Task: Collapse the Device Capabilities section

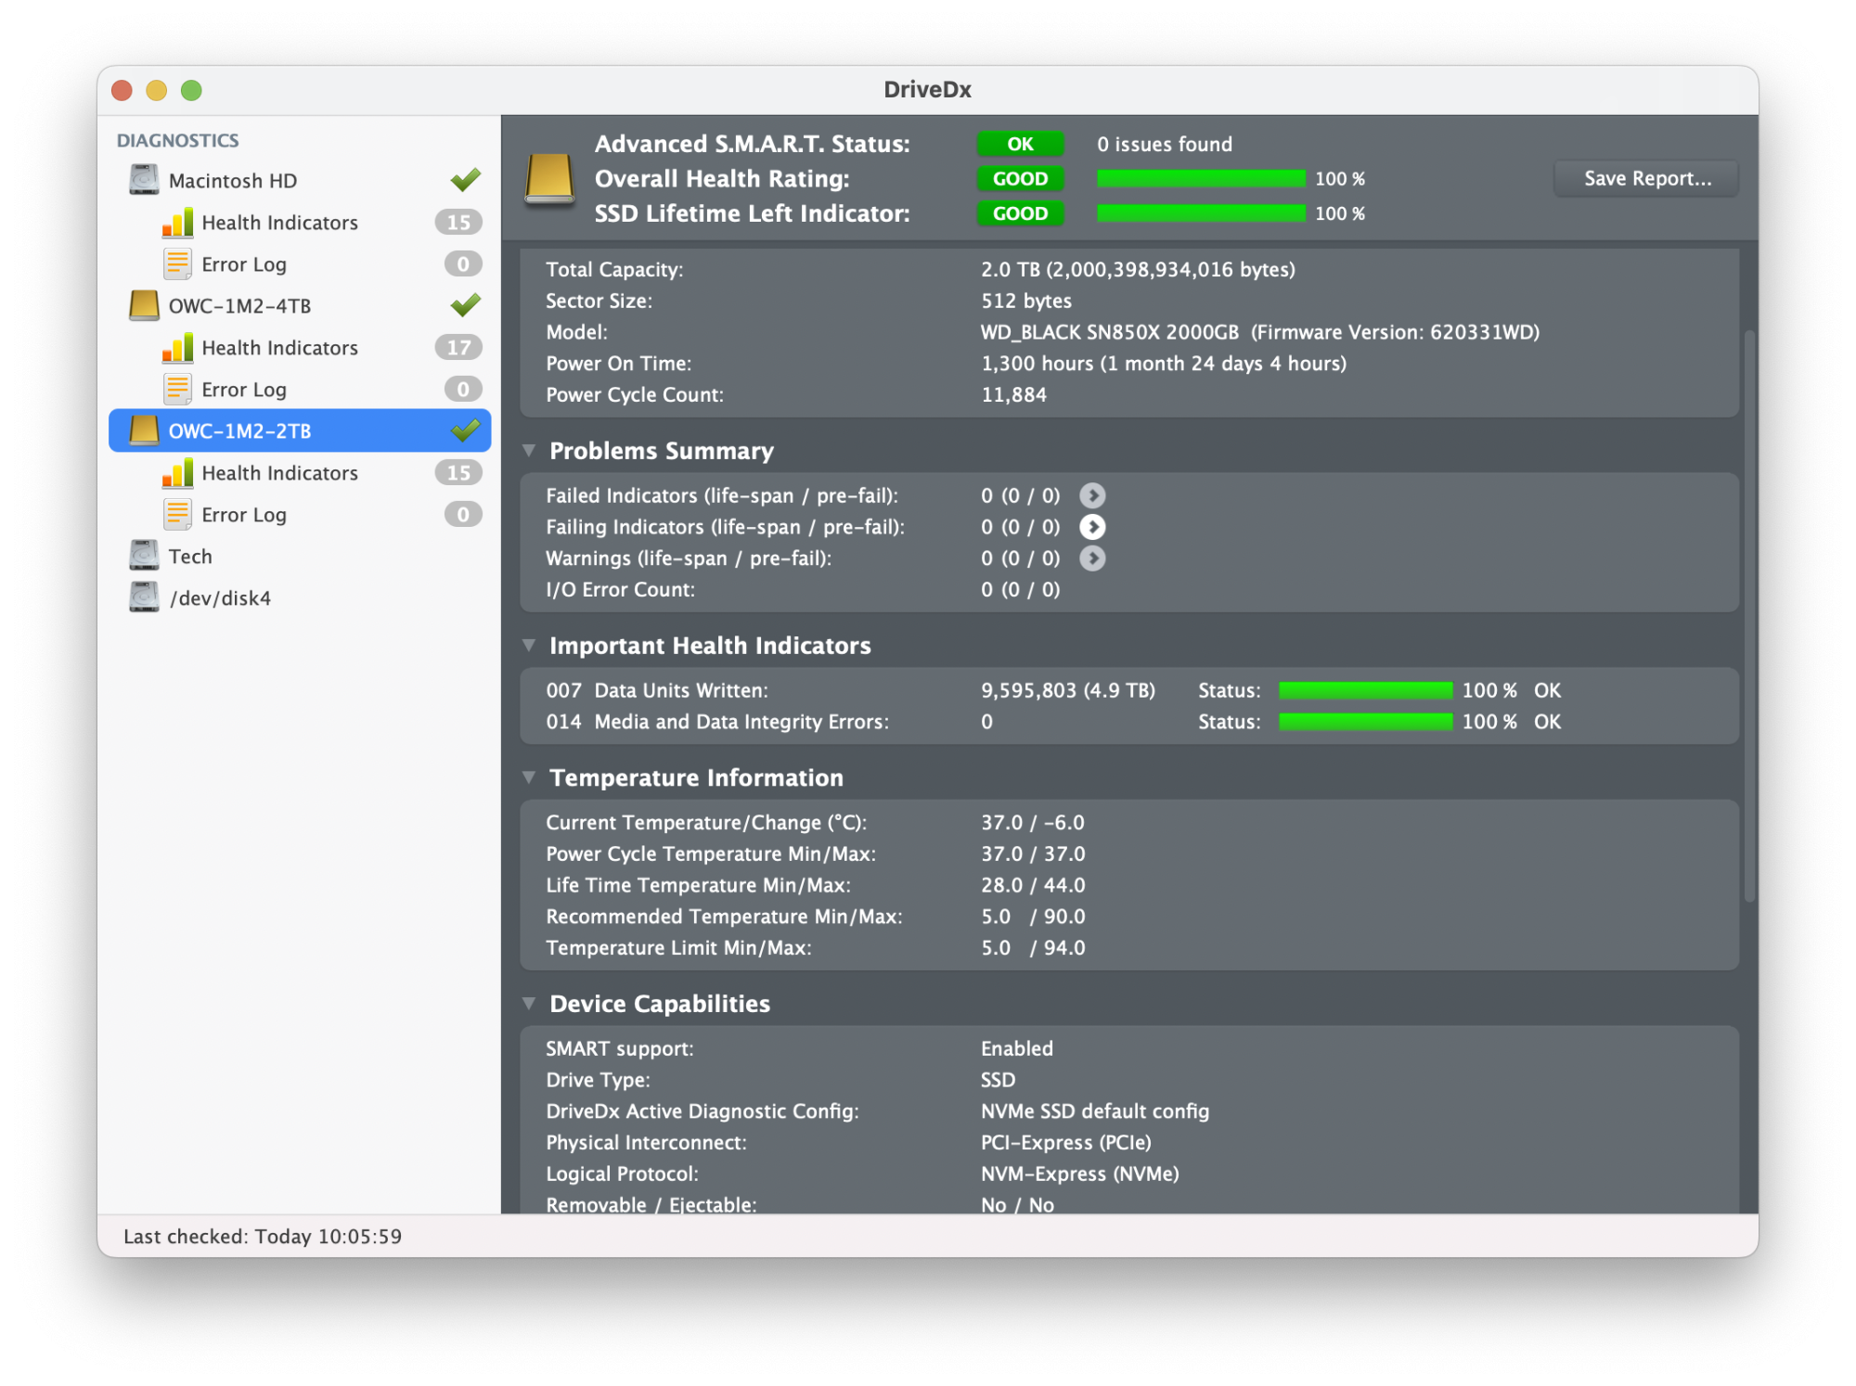Action: coord(529,1004)
